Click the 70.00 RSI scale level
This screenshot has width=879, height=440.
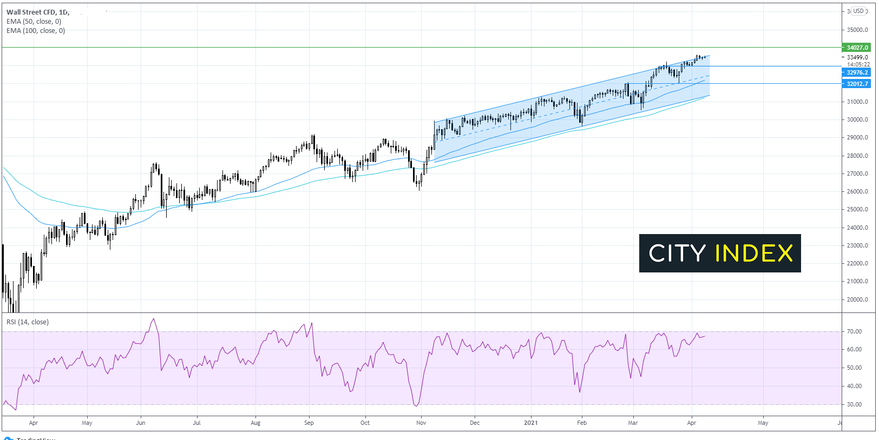(854, 332)
